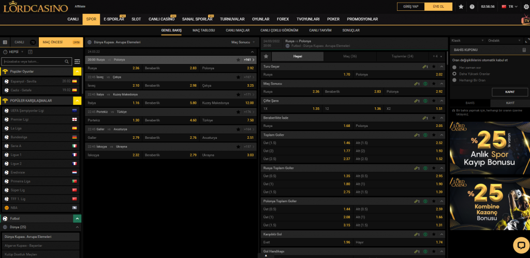This screenshot has height=258, width=530.
Task: Select the 'Her zaman sor' radio option
Action: [x=454, y=67]
